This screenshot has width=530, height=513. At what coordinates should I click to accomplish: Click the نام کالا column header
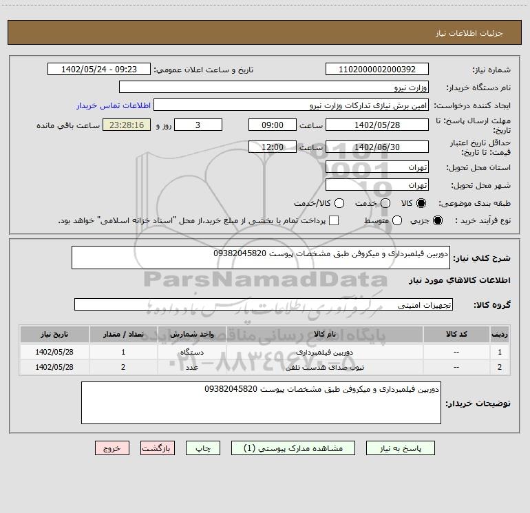point(325,334)
